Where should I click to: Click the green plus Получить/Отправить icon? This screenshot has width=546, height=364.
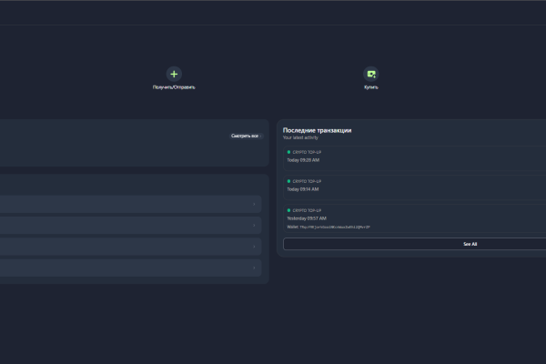click(x=174, y=74)
